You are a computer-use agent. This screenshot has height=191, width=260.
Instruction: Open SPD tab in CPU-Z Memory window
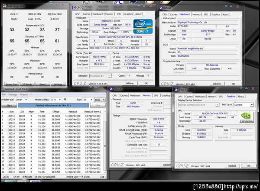coord(156,95)
